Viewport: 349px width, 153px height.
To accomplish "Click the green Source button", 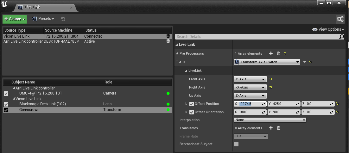I will pos(15,19).
